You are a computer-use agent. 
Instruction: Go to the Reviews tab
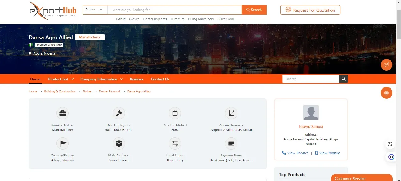(x=136, y=79)
